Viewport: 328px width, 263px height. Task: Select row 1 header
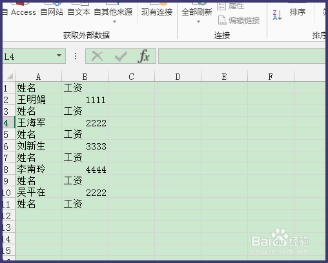8,88
